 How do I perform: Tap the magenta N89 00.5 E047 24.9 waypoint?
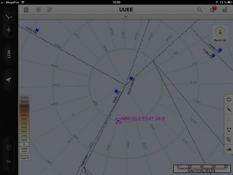pyautogui.click(x=118, y=121)
